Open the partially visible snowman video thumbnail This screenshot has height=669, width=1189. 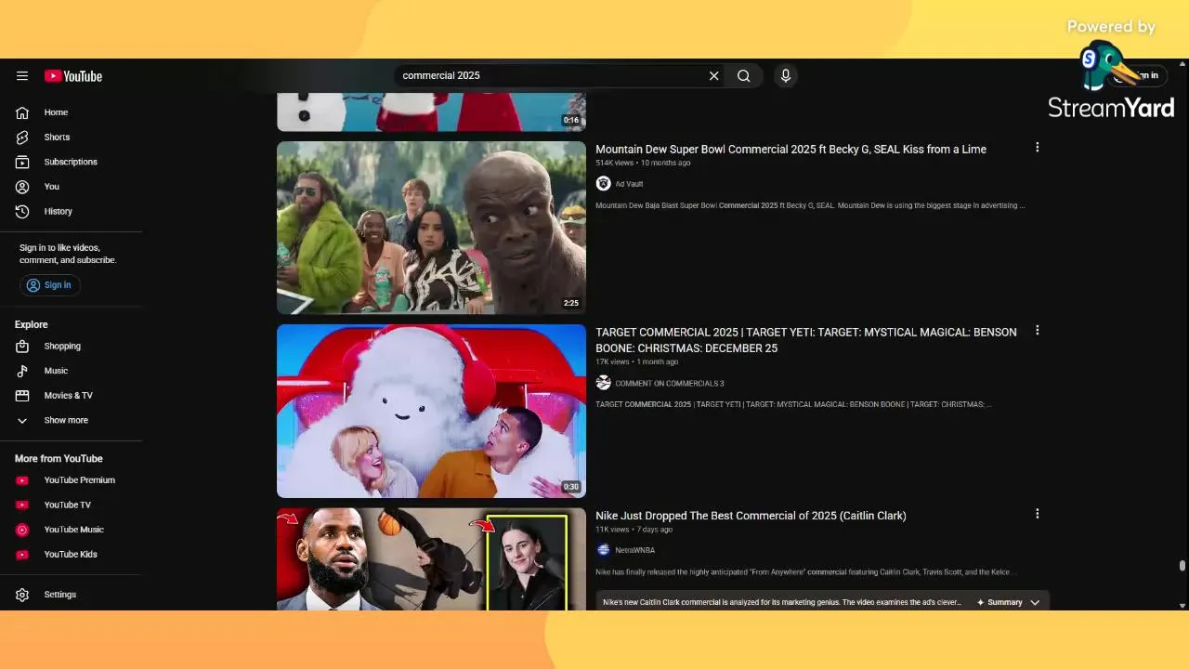click(x=431, y=111)
